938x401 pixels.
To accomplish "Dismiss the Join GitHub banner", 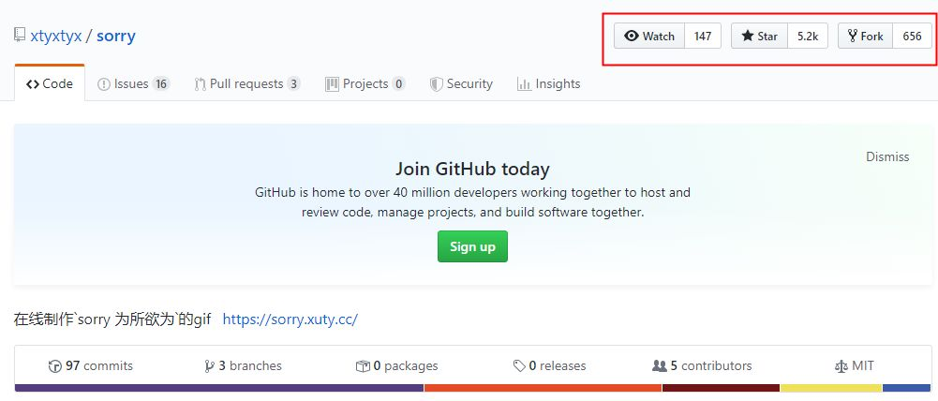I will tap(887, 156).
